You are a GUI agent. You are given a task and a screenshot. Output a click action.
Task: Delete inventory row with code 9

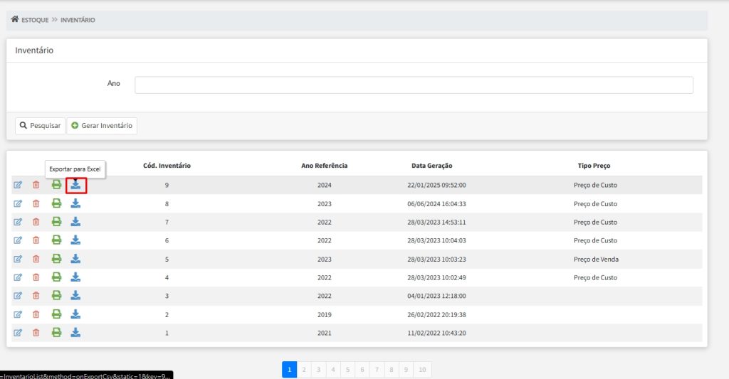pyautogui.click(x=36, y=185)
